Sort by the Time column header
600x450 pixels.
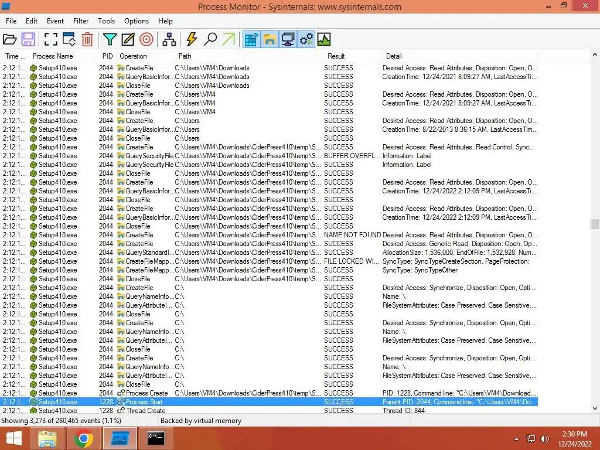[x=15, y=56]
